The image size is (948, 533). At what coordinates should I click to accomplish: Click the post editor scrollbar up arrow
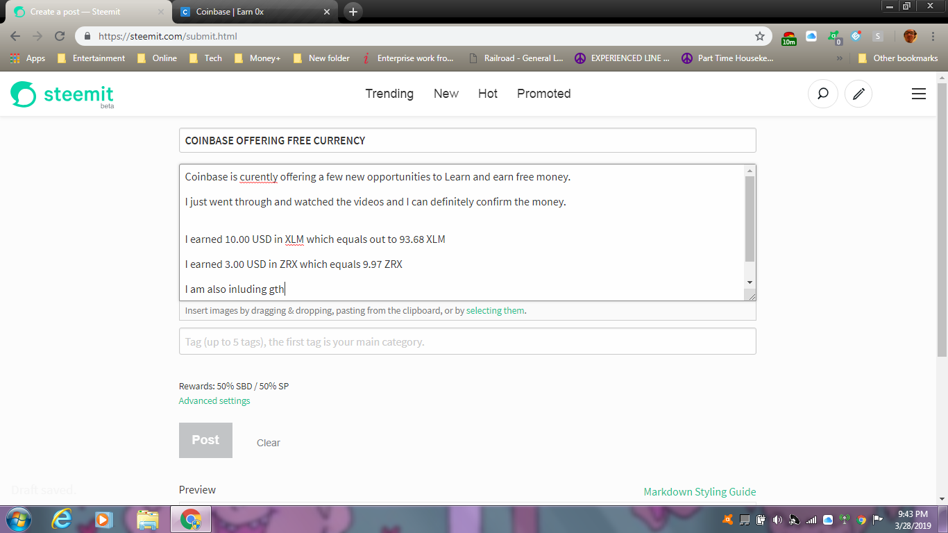pyautogui.click(x=750, y=171)
